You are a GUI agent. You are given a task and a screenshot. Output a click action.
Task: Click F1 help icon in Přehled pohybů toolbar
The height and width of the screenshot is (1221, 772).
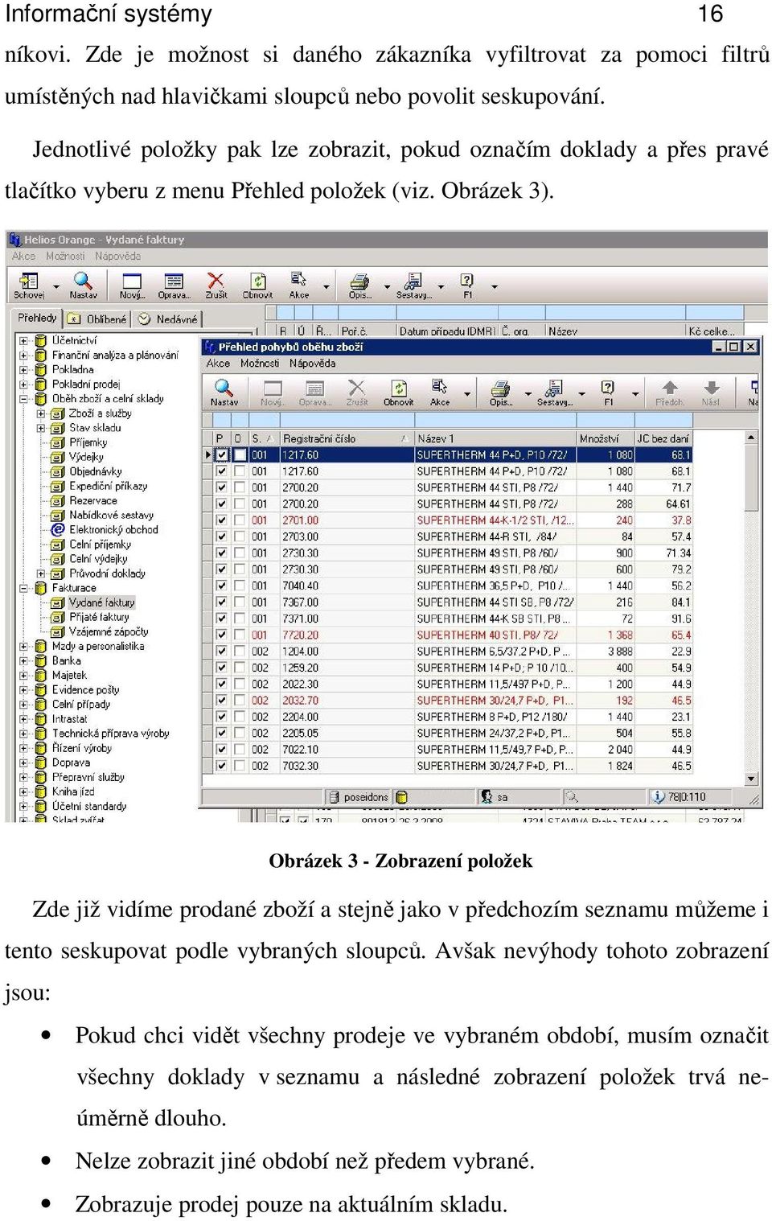(608, 388)
